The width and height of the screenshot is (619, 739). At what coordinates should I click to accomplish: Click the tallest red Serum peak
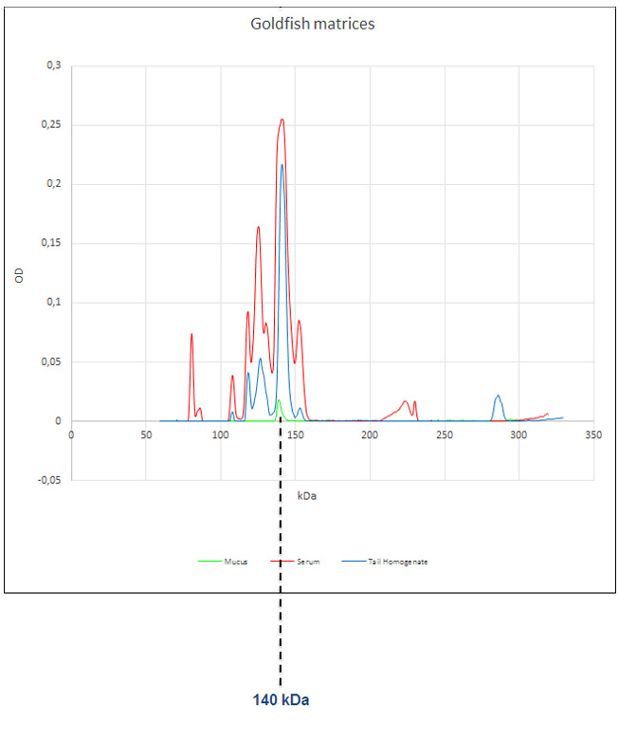pyautogui.click(x=282, y=120)
